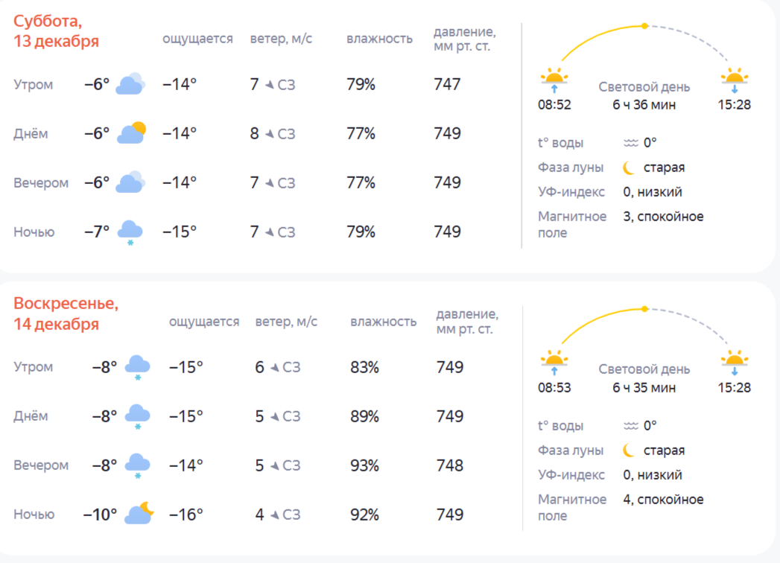Click Sunday morning snow cloud icon
780x563 pixels.
pyautogui.click(x=138, y=367)
